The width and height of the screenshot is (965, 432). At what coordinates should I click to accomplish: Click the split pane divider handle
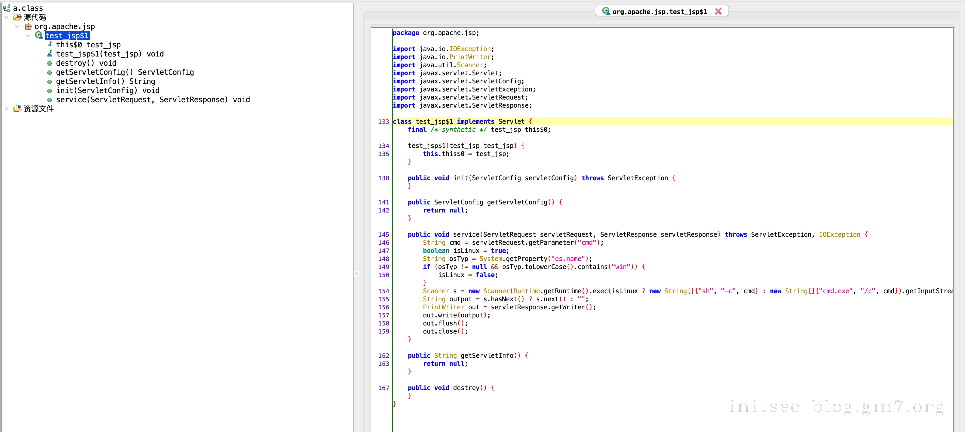(x=357, y=274)
